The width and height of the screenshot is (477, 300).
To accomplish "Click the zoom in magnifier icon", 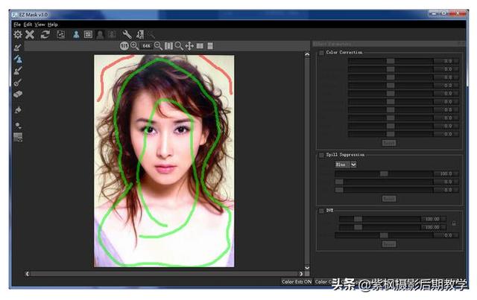I will 134,46.
